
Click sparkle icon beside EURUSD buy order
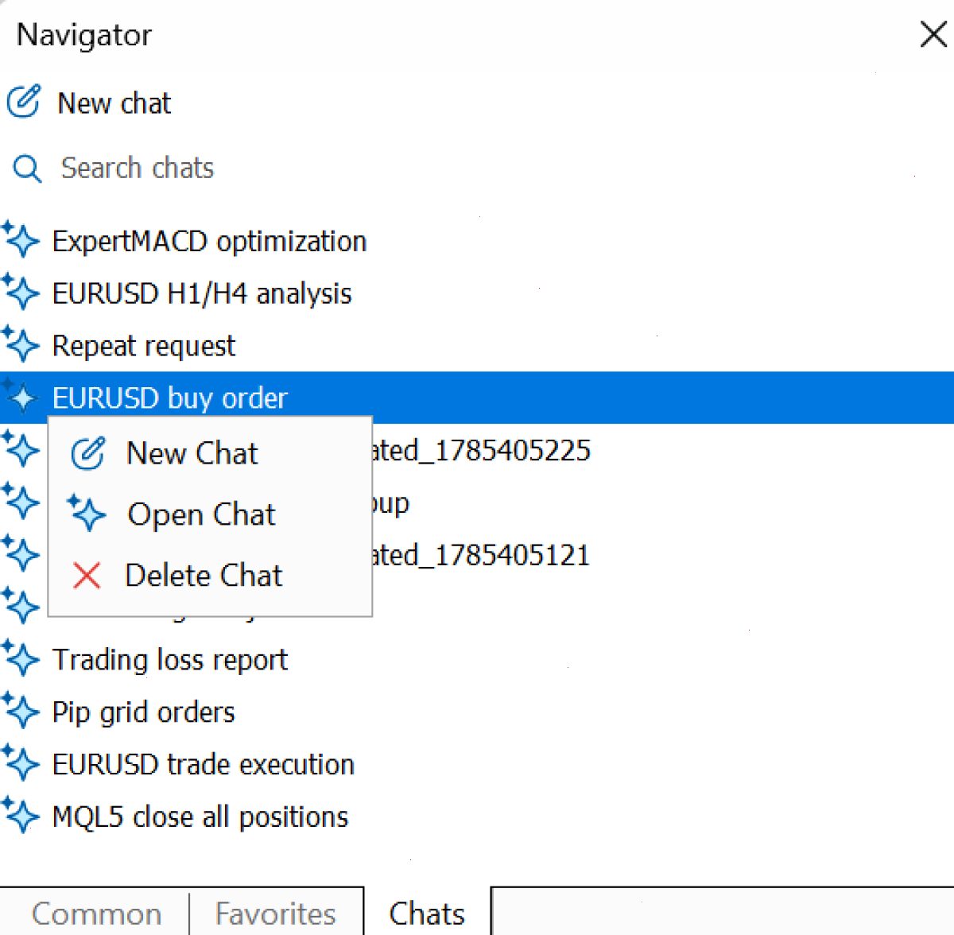[x=21, y=398]
